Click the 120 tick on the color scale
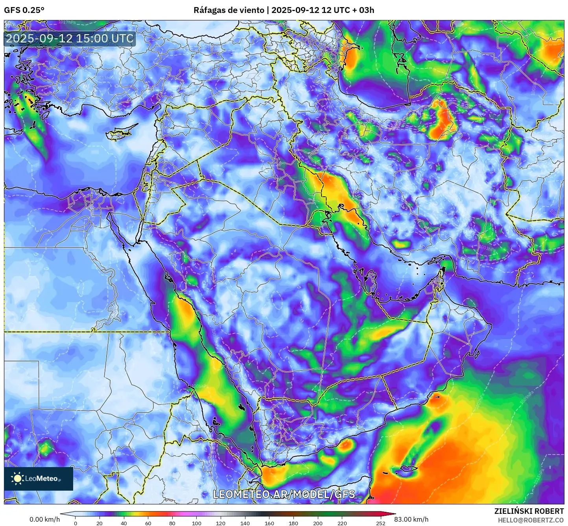This screenshot has height=526, width=568. (221, 523)
